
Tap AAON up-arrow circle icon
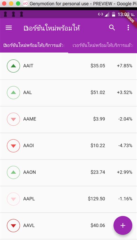pyautogui.click(x=14, y=172)
